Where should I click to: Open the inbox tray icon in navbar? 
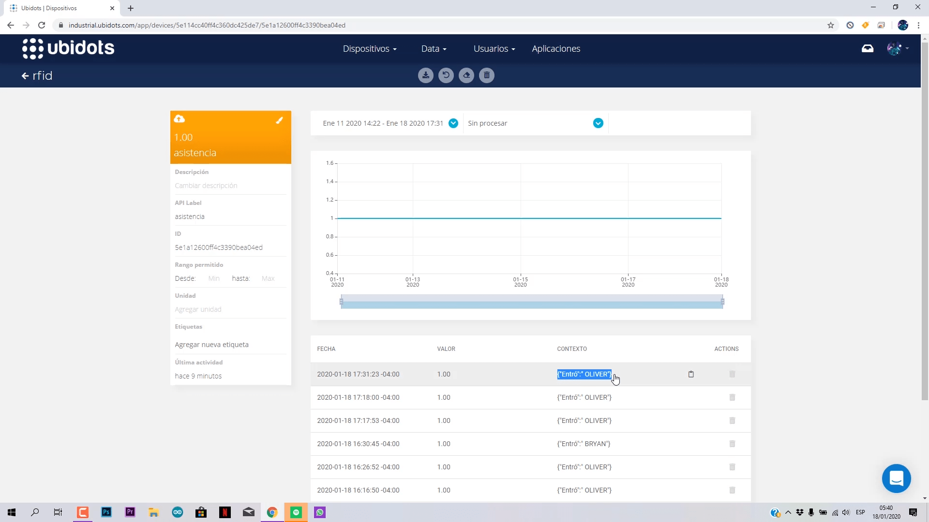tap(868, 48)
